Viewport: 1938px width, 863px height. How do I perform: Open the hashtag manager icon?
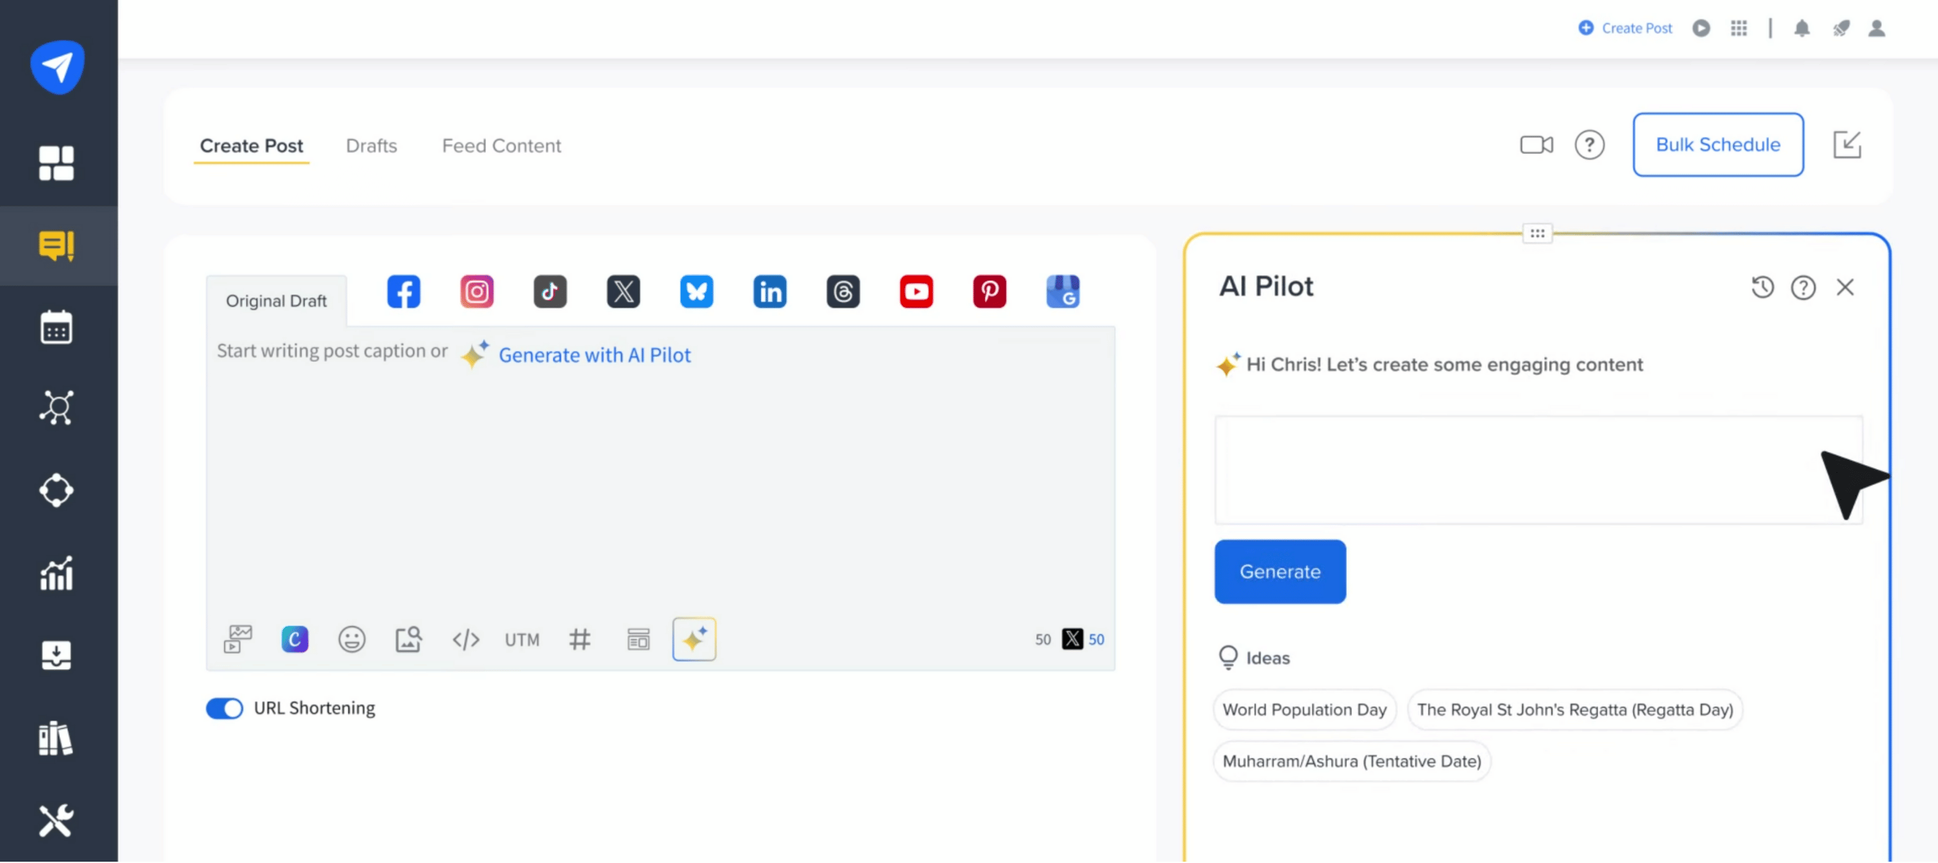[x=579, y=639]
